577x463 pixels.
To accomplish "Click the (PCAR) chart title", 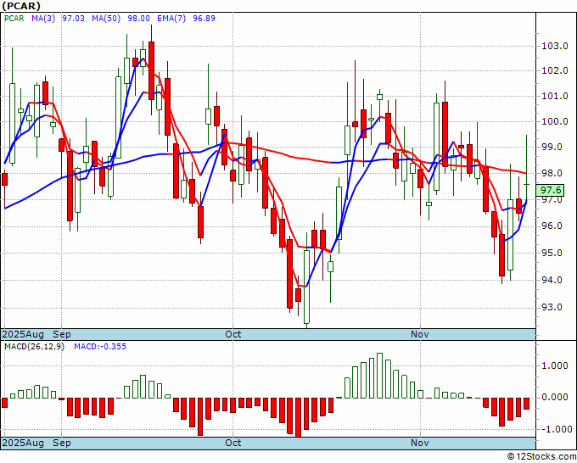I will [x=21, y=6].
